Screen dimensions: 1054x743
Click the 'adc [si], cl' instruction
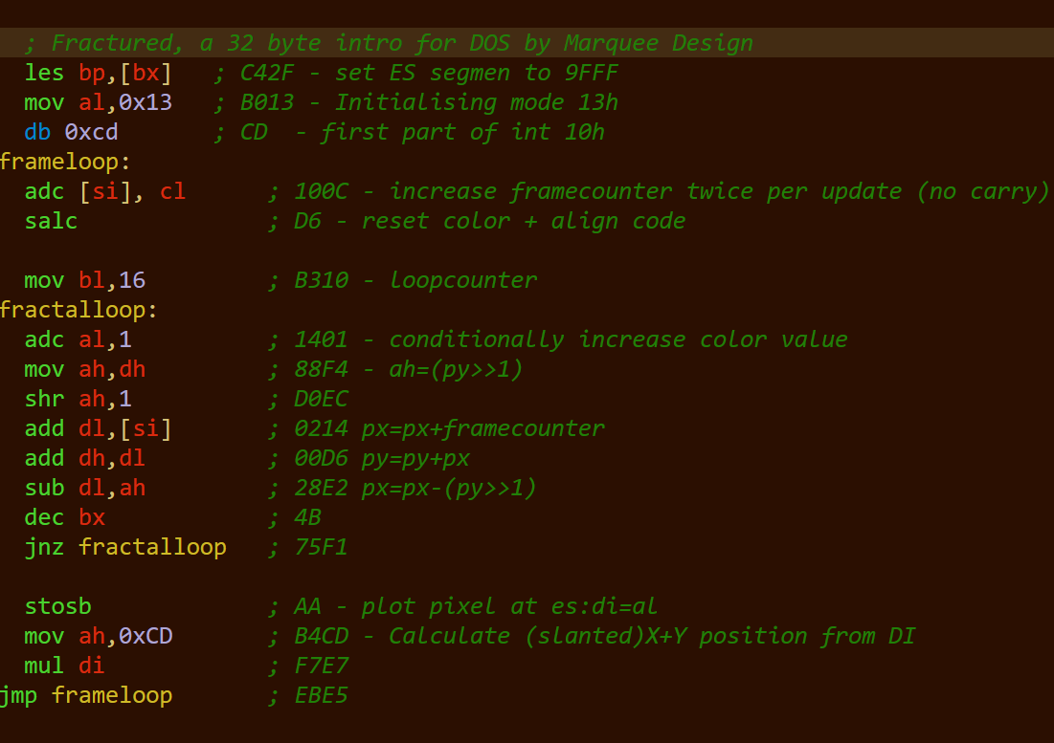(x=105, y=191)
